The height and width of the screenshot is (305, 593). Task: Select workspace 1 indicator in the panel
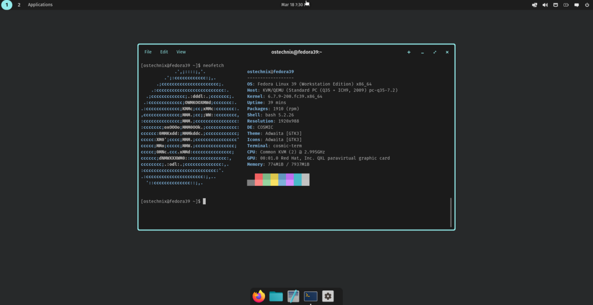click(x=7, y=5)
